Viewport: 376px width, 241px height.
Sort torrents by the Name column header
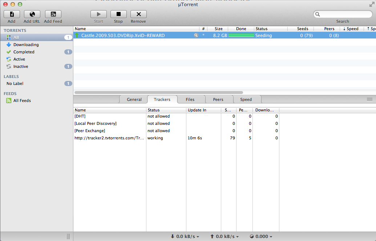(x=136, y=29)
